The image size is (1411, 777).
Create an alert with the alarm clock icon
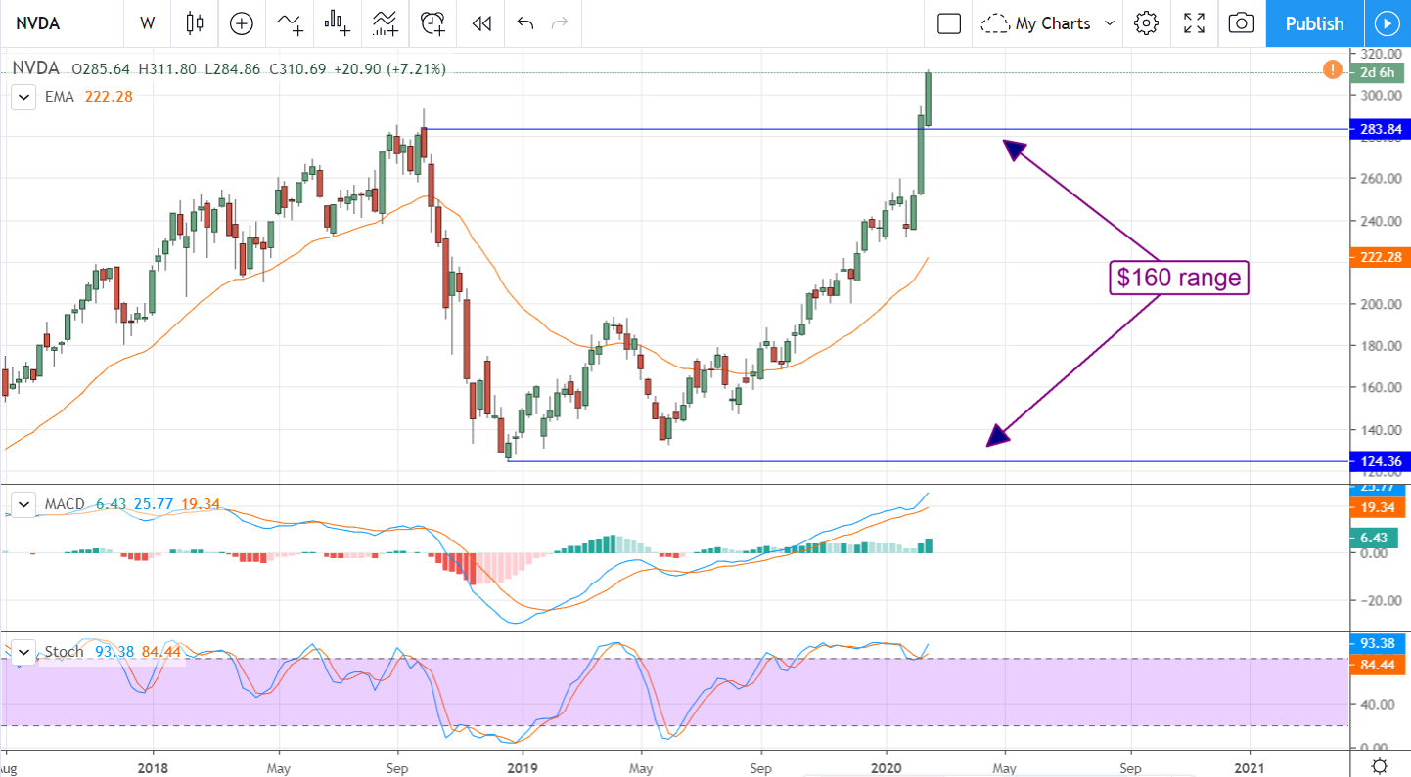pos(432,23)
